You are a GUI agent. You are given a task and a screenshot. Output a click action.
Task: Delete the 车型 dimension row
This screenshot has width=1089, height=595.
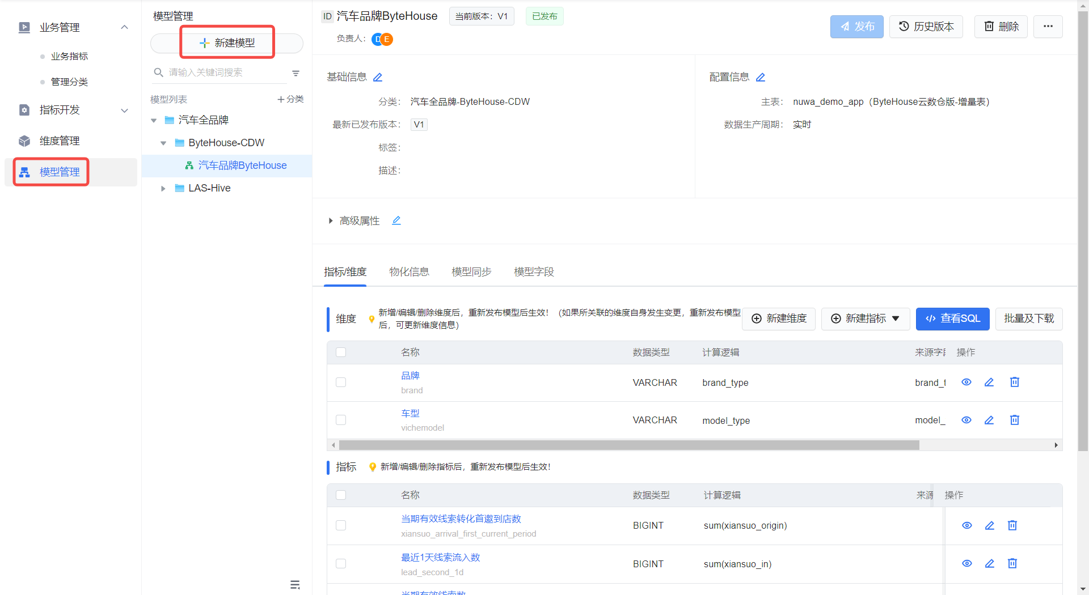point(1015,420)
